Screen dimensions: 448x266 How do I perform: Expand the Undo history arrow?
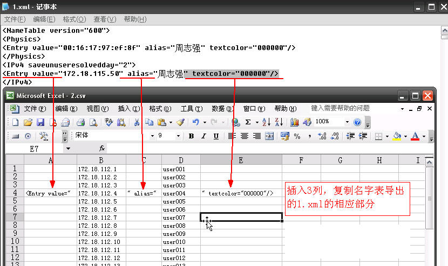[x=205, y=123]
